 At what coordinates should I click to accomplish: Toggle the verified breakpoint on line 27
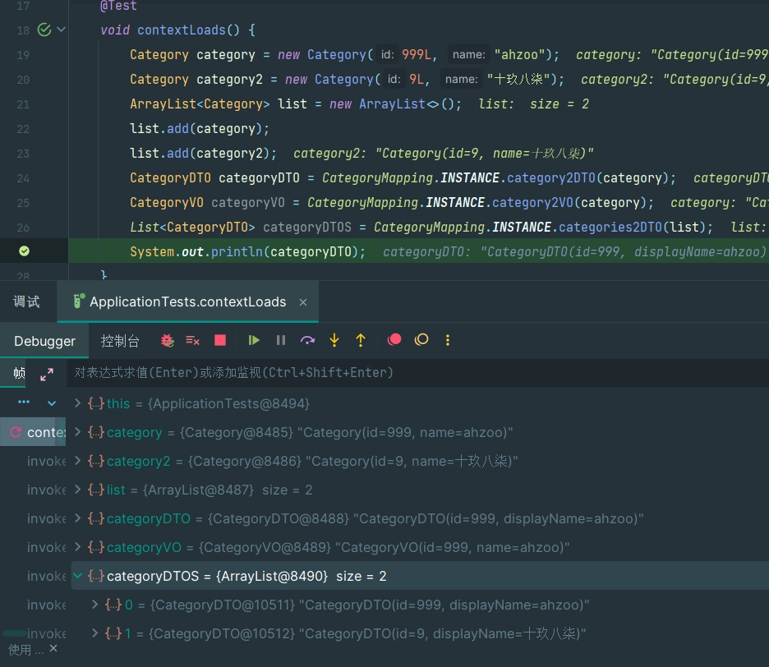(x=24, y=251)
